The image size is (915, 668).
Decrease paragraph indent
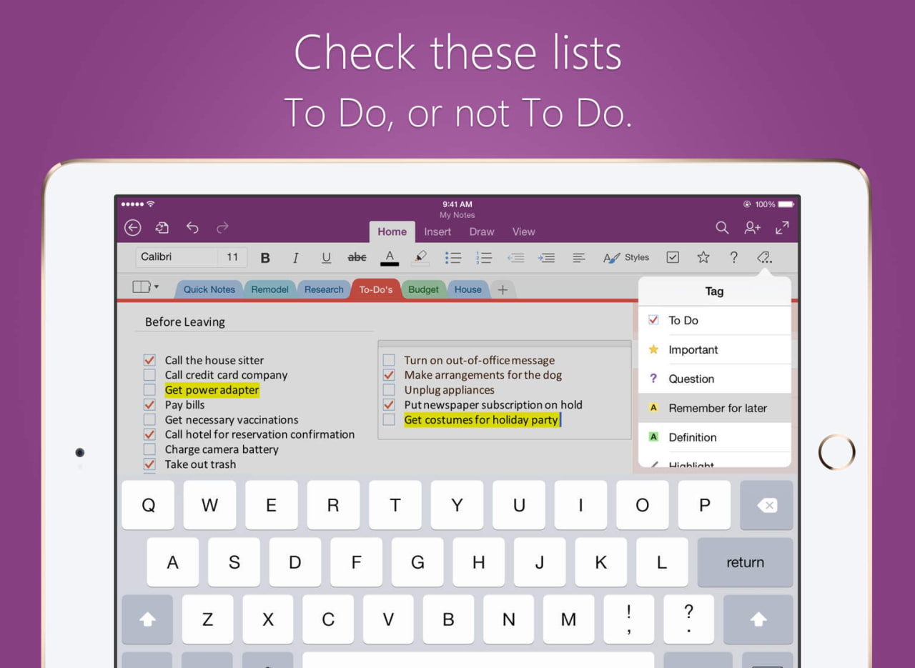(x=515, y=258)
